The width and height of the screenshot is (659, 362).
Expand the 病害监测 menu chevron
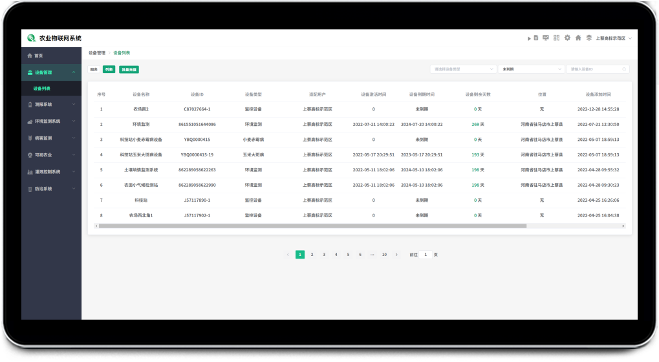coord(74,138)
